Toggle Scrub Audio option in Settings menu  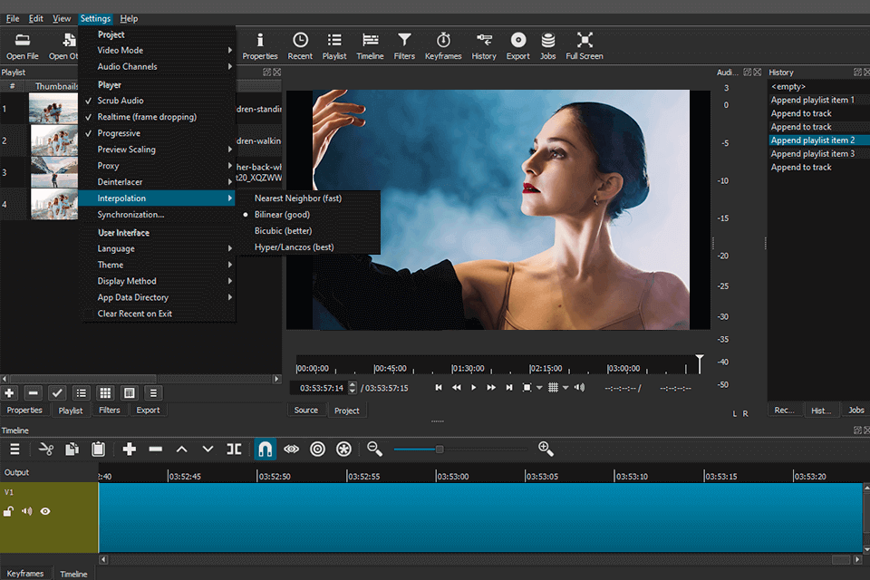(121, 101)
